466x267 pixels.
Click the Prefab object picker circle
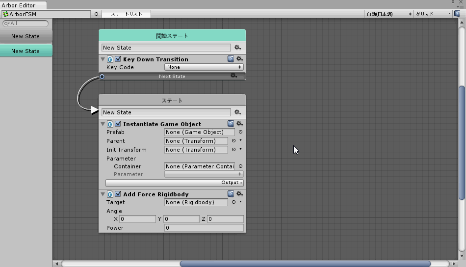[240, 132]
